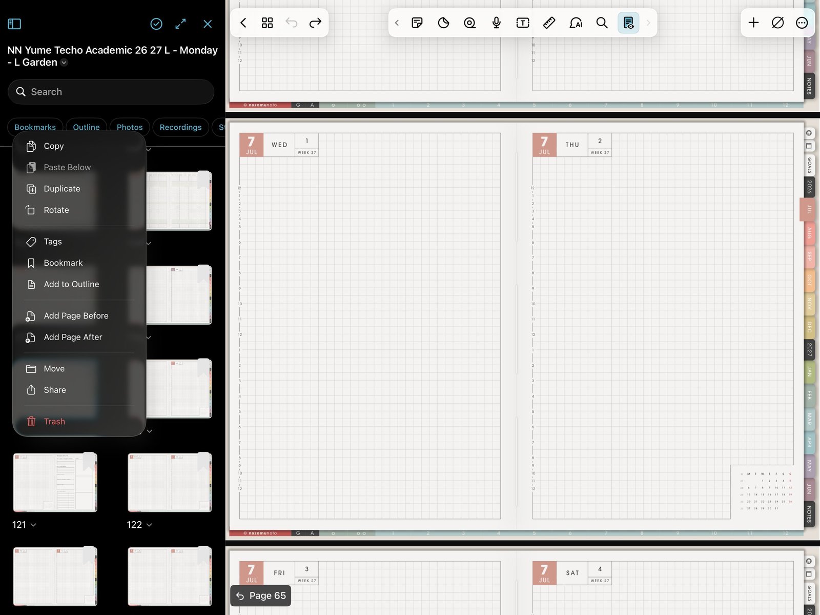The image size is (820, 615).
Task: Select the ruler tool
Action: 549,23
